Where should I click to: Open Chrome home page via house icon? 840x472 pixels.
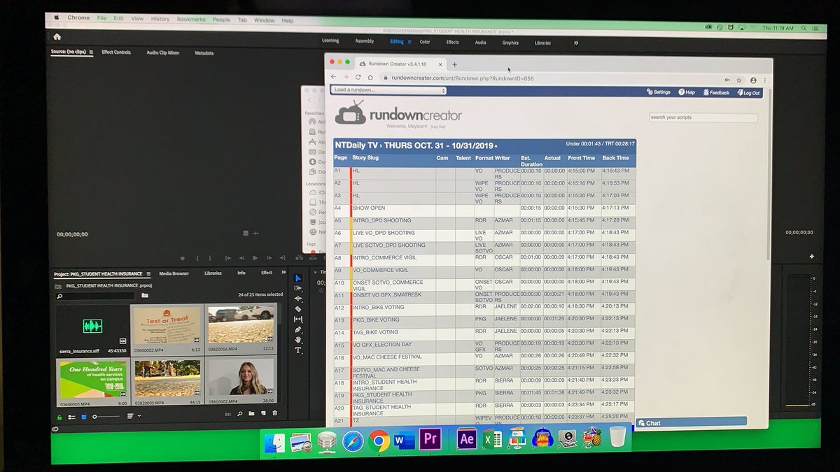pos(370,78)
